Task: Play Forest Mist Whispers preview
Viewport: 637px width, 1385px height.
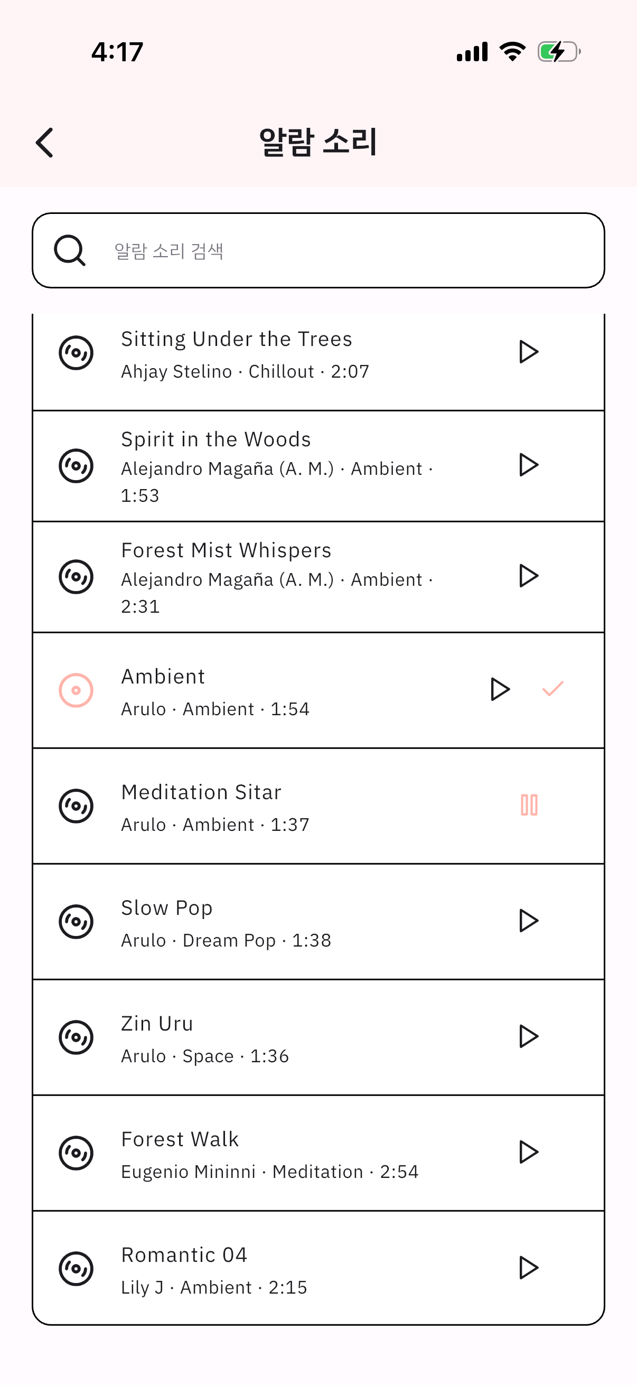Action: (x=528, y=576)
